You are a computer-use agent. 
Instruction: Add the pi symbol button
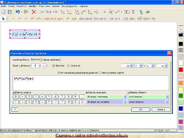[x=69, y=102]
